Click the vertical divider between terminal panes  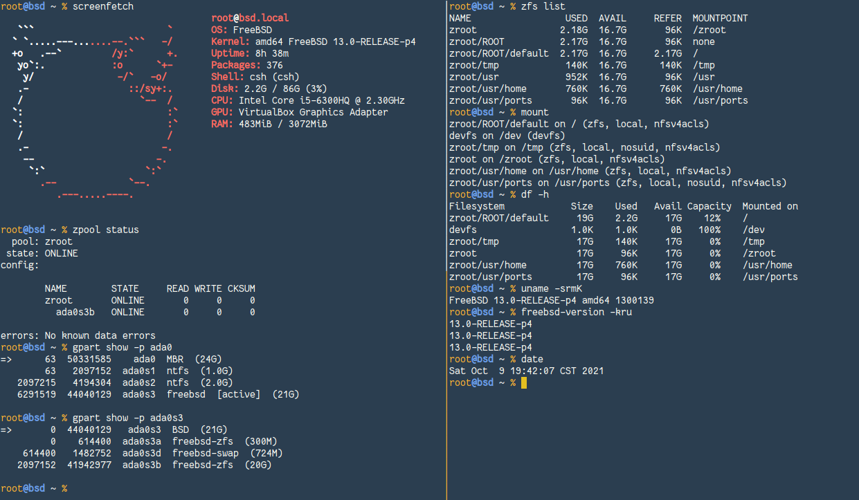tap(446, 249)
